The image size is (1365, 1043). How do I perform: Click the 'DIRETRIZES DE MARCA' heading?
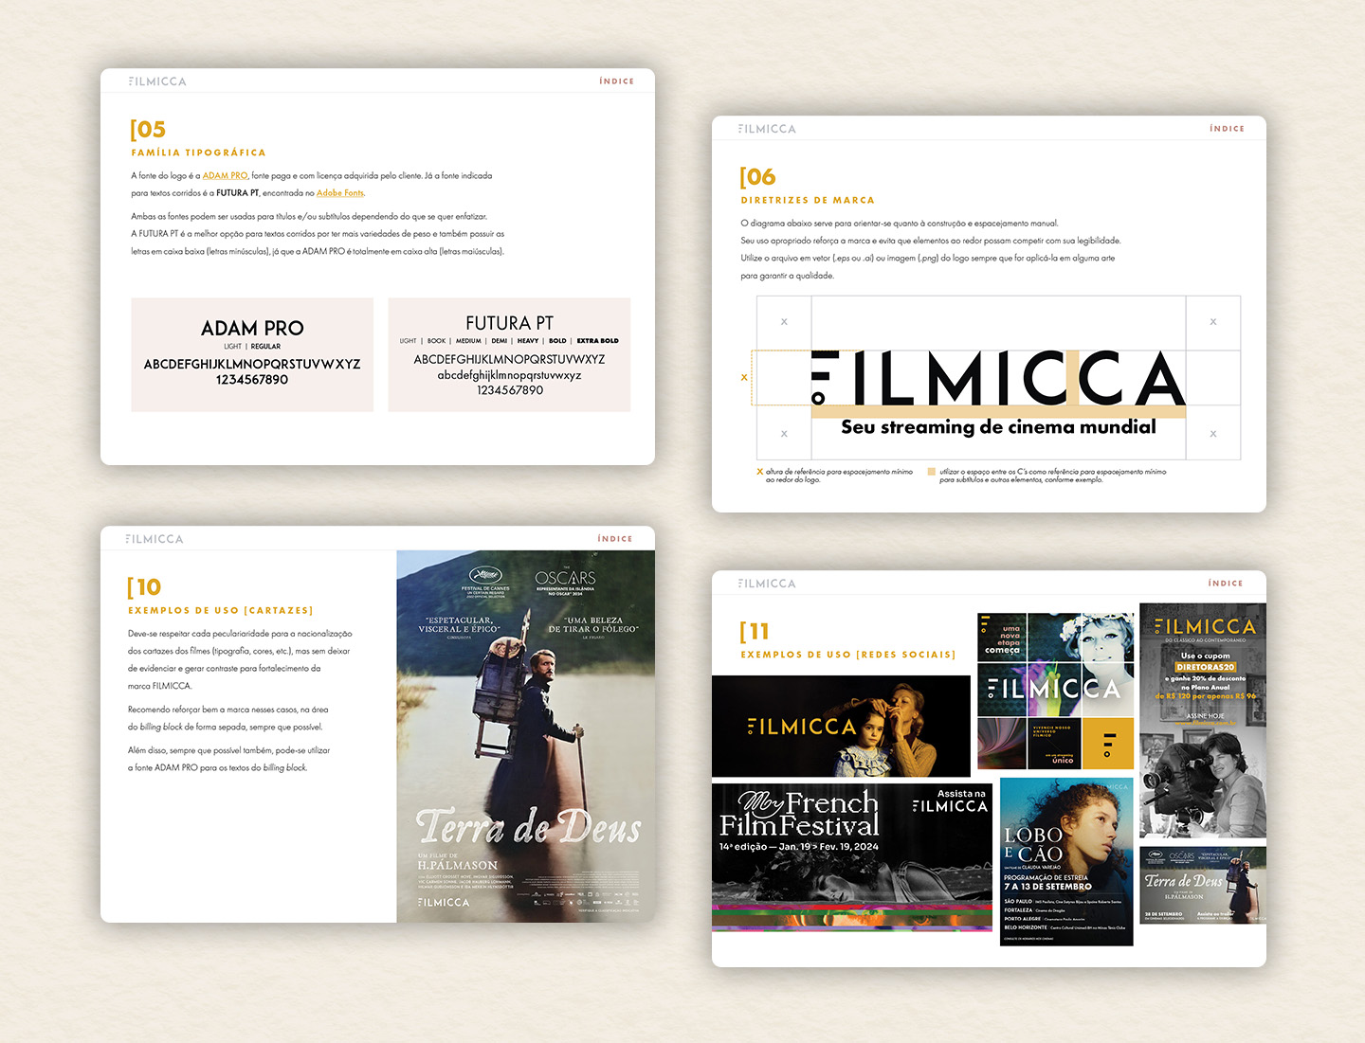(808, 201)
